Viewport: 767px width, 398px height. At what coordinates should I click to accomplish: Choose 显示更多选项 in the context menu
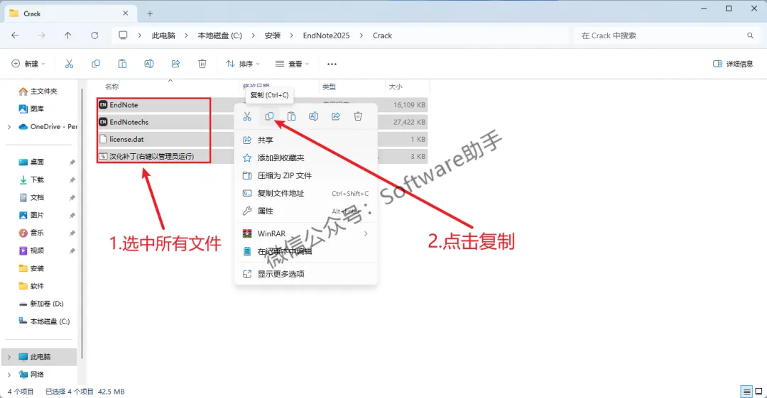click(x=305, y=274)
